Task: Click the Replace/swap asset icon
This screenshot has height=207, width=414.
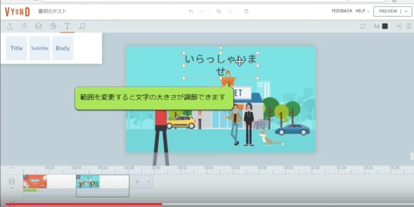Action: click(x=363, y=26)
